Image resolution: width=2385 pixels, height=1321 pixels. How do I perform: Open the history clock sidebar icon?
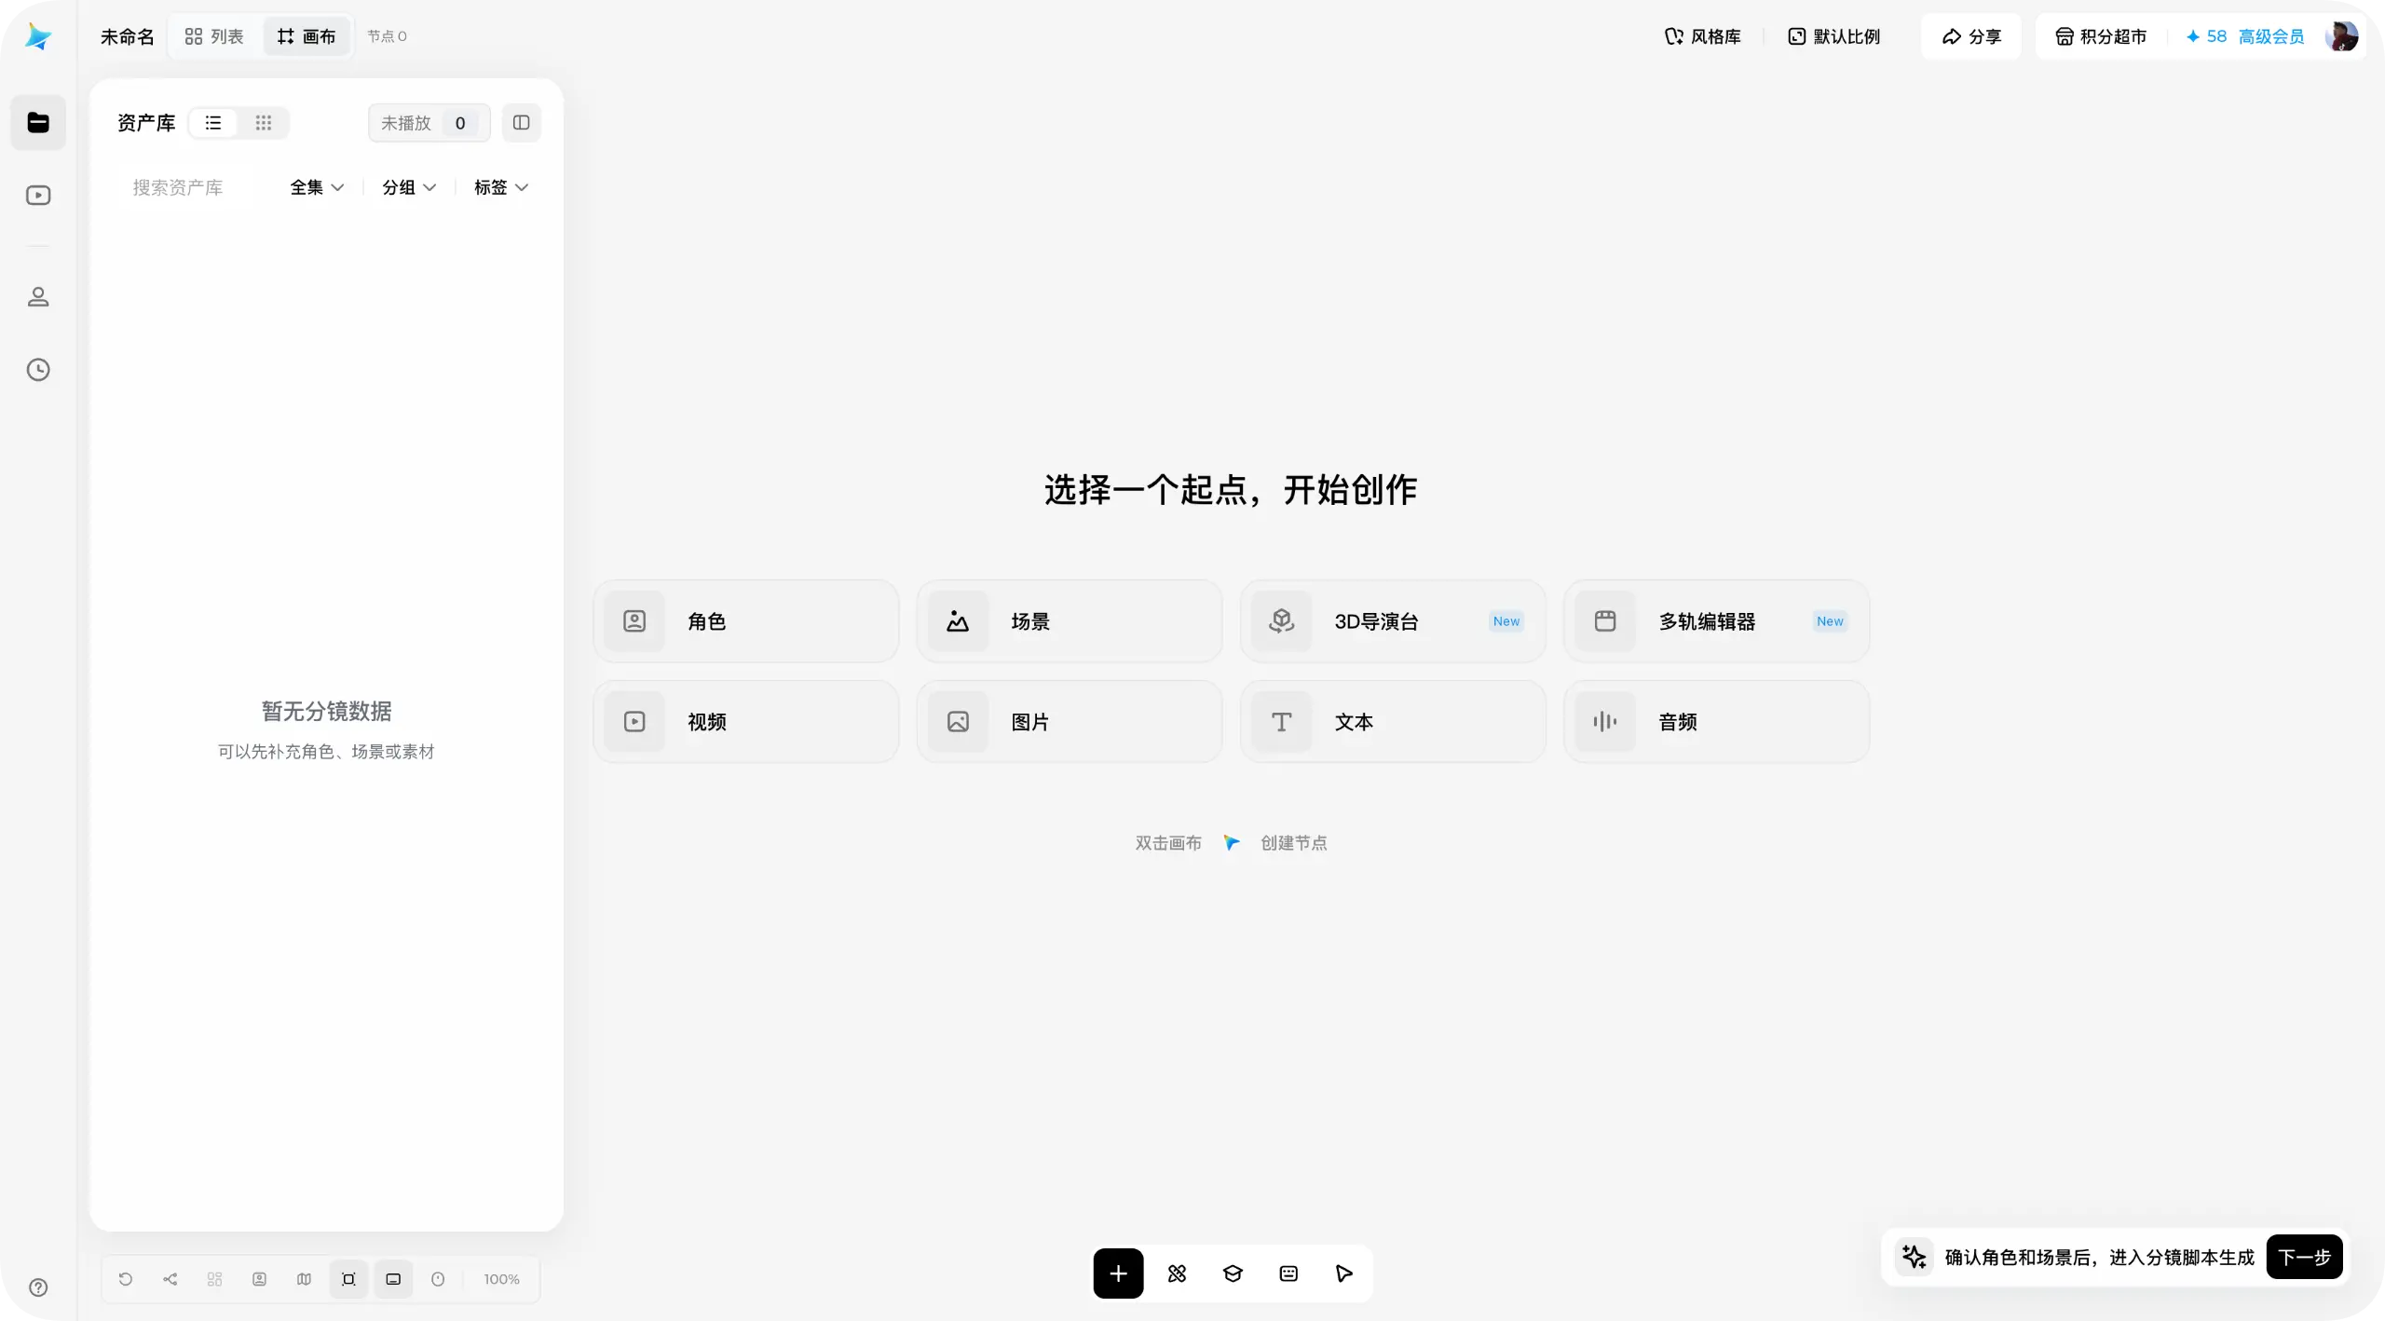[x=38, y=370]
